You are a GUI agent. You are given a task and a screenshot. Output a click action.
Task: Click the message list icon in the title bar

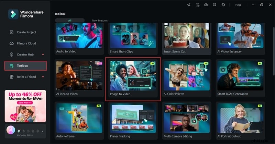[x=197, y=5]
